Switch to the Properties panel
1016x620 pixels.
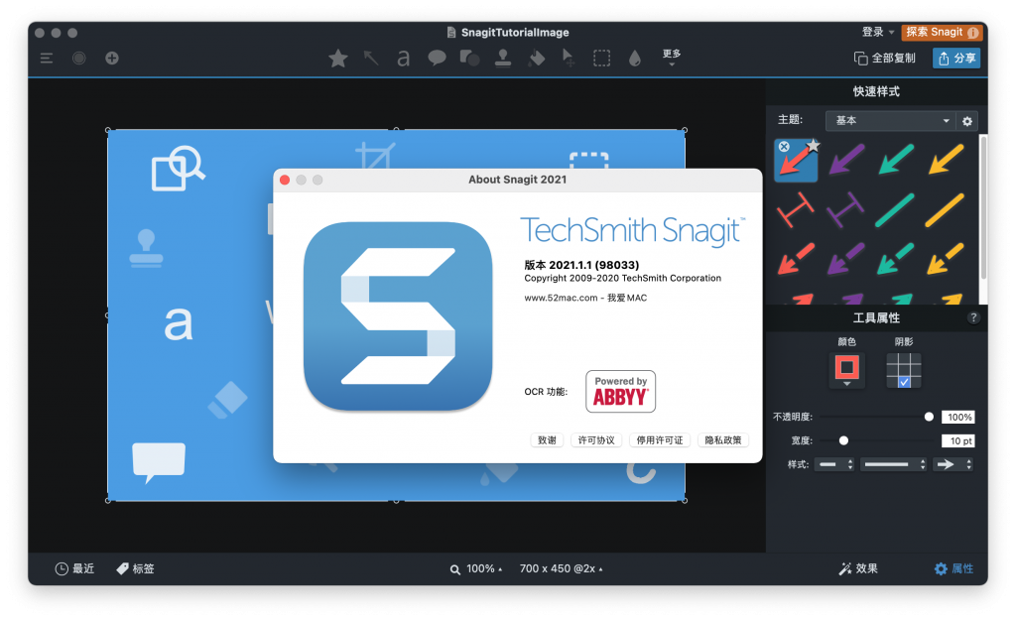point(953,568)
